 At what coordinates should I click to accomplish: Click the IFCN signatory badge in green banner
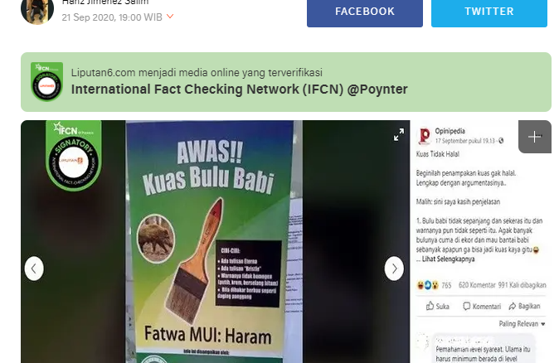click(x=46, y=82)
